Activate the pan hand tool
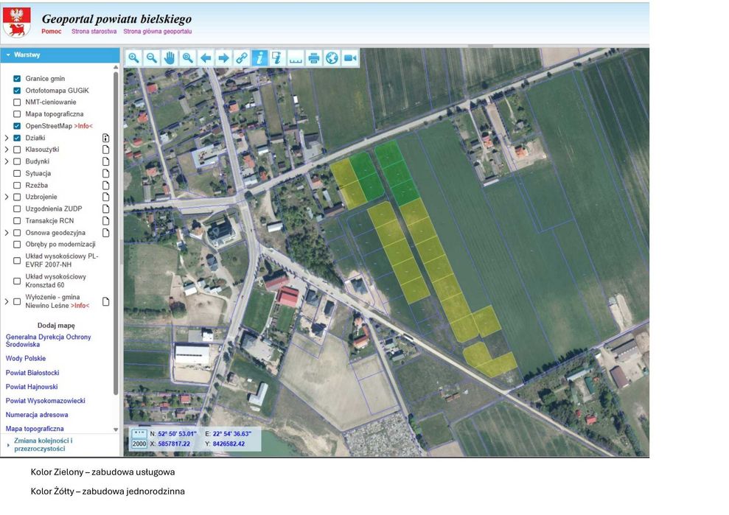 coord(170,58)
